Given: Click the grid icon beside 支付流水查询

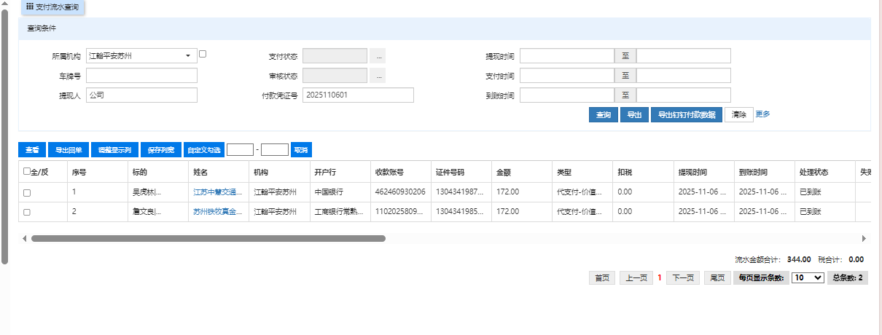Looking at the screenshot, I should (x=29, y=6).
